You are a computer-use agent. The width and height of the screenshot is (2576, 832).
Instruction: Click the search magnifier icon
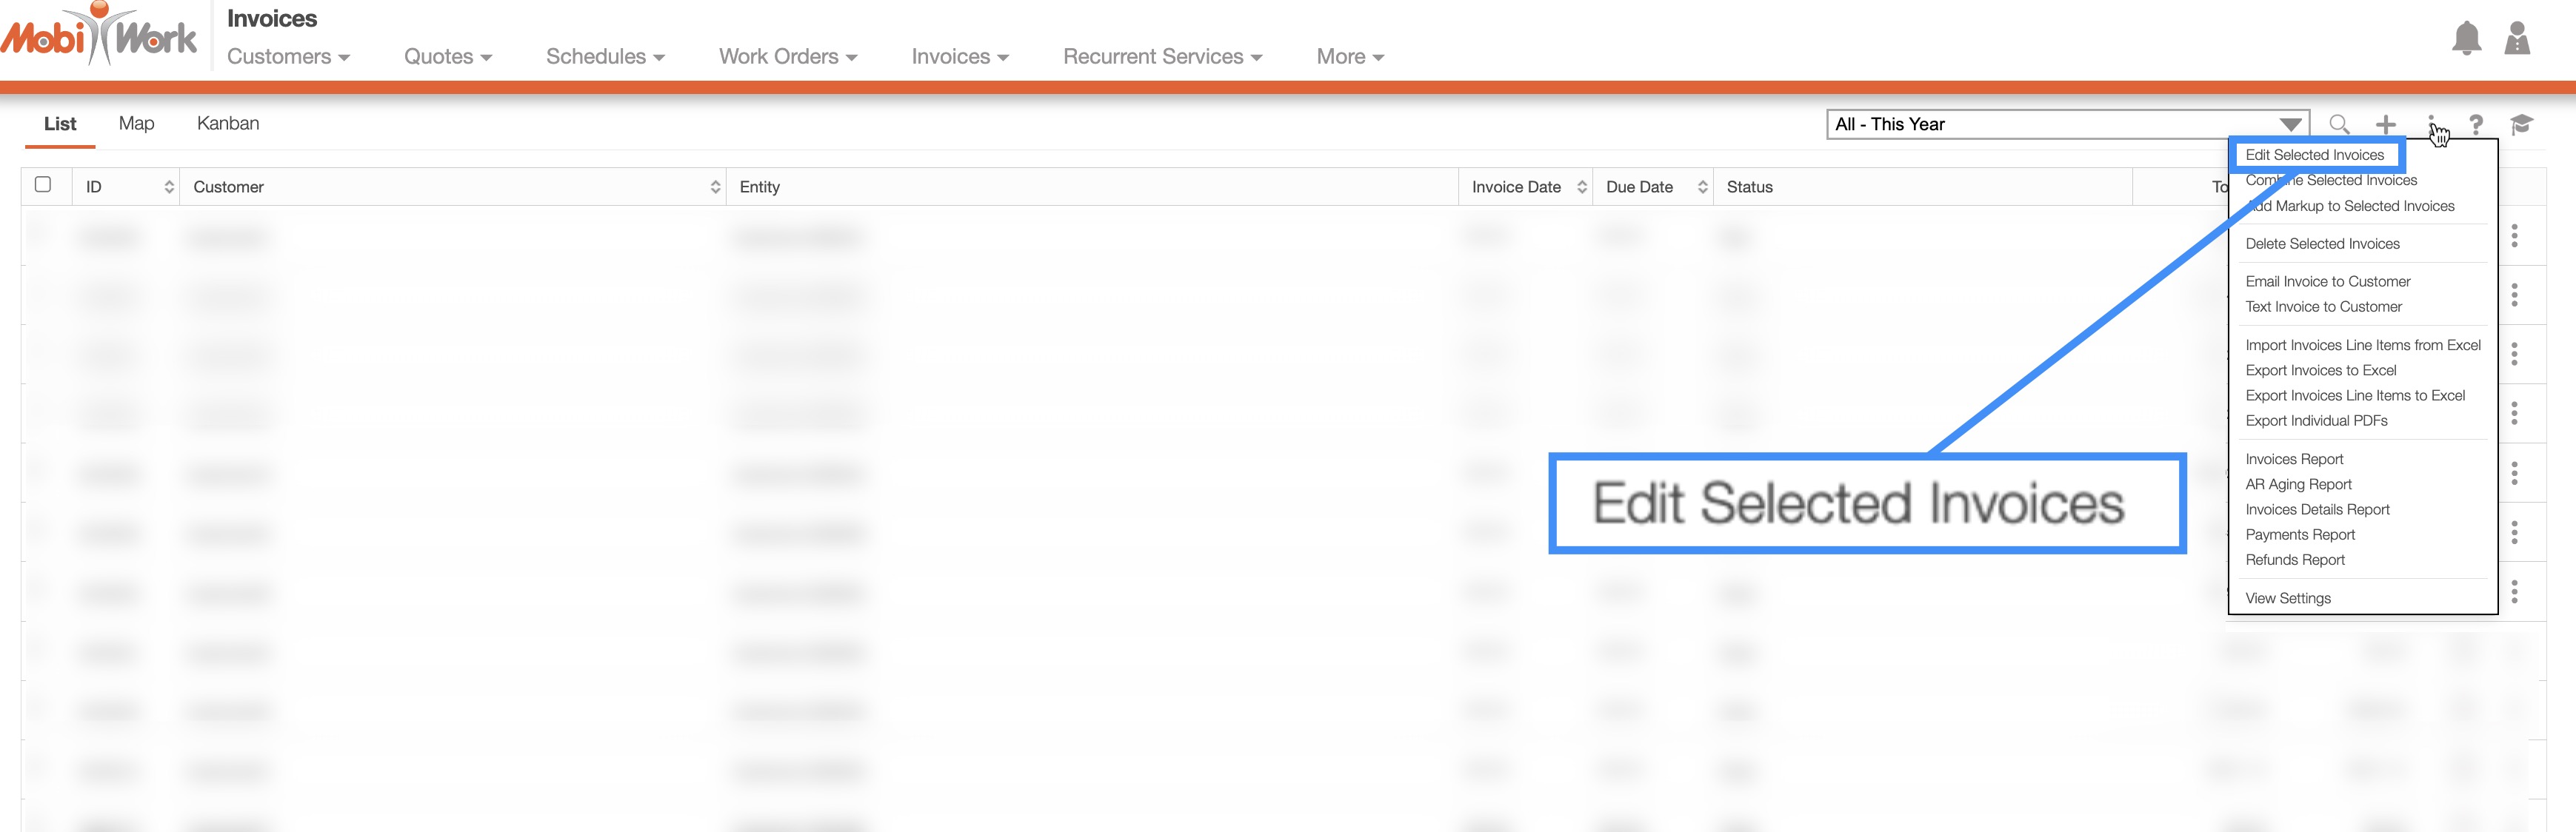point(2338,124)
